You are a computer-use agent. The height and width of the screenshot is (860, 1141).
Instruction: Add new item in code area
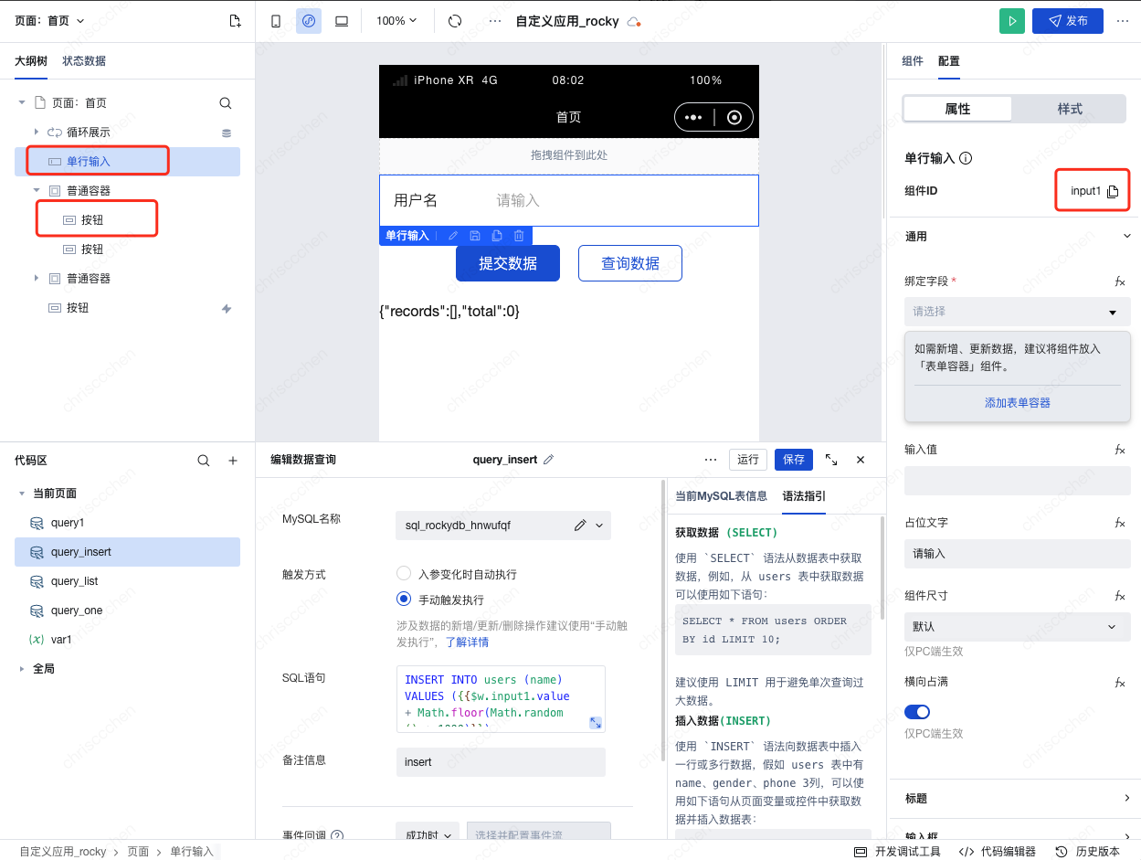pyautogui.click(x=233, y=461)
